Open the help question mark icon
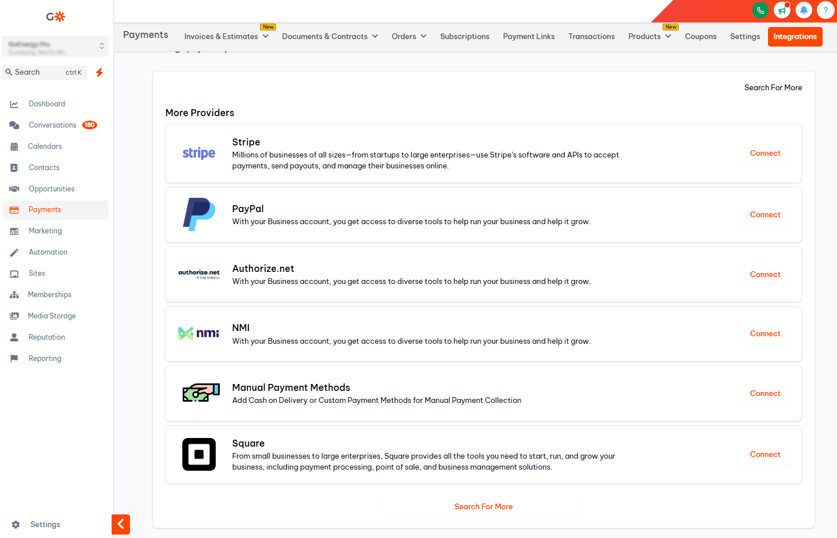 (x=825, y=10)
